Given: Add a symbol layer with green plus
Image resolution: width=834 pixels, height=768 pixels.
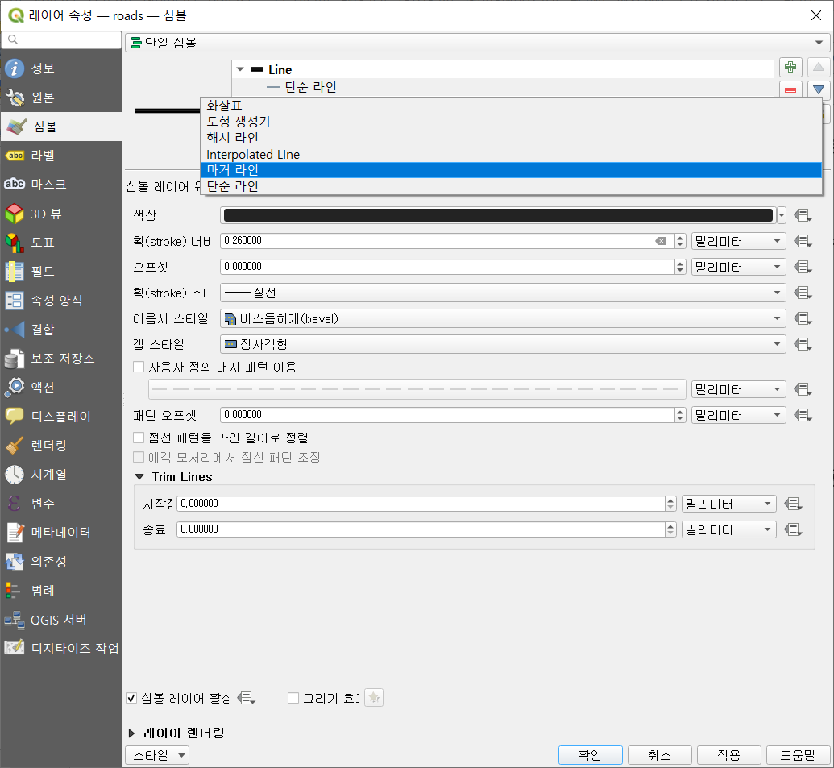Looking at the screenshot, I should (790, 68).
